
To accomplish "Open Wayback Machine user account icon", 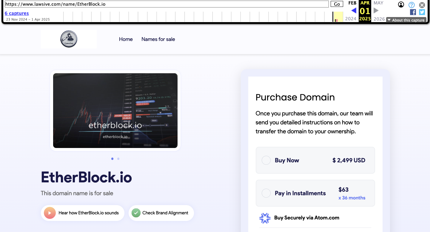I will click(x=401, y=4).
